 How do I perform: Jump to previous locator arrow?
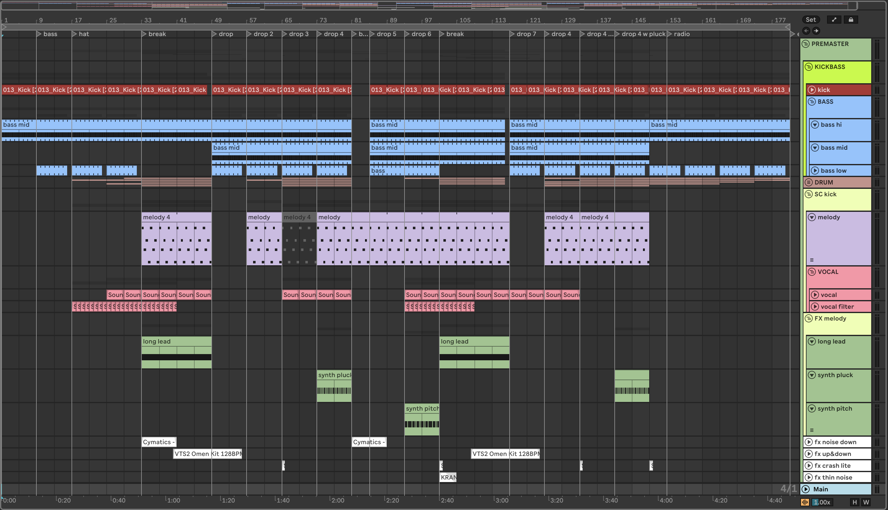coord(806,31)
